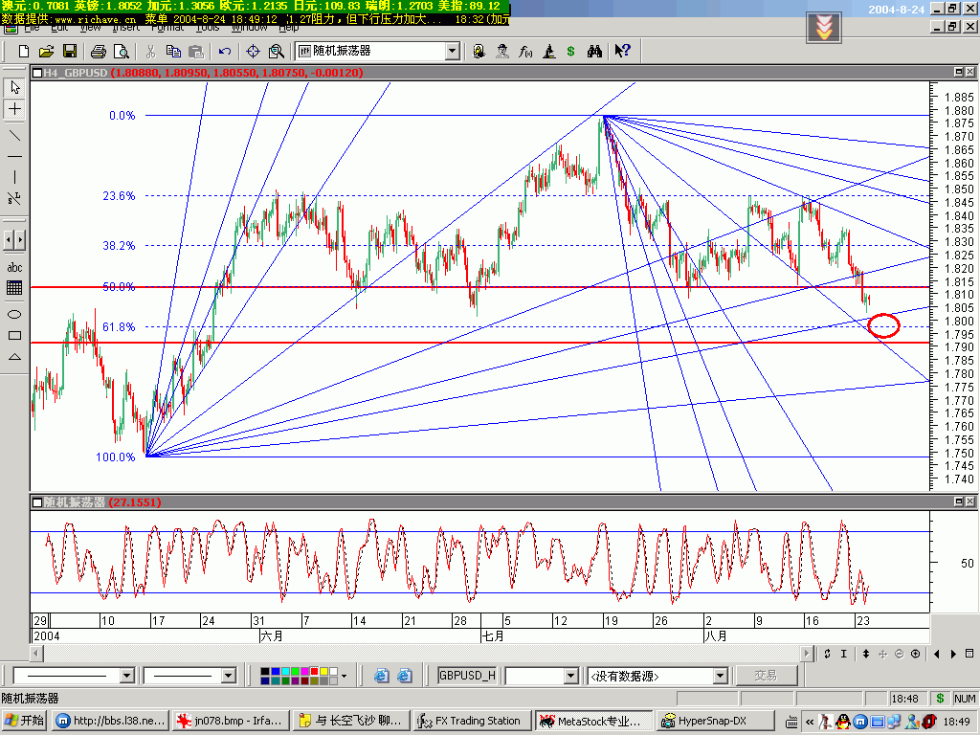This screenshot has height=735, width=980.
Task: Click the Save floppy disk icon
Action: 70,51
